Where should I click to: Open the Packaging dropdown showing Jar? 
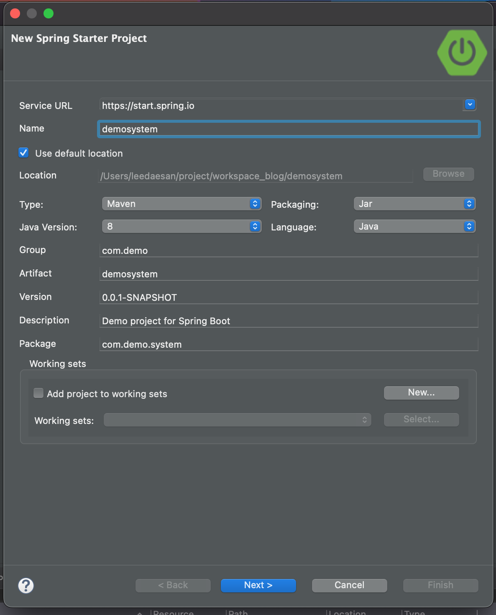pyautogui.click(x=414, y=204)
